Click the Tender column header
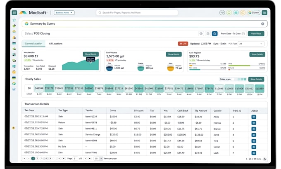Screen dimensions: 281x169 click(x=89, y=111)
